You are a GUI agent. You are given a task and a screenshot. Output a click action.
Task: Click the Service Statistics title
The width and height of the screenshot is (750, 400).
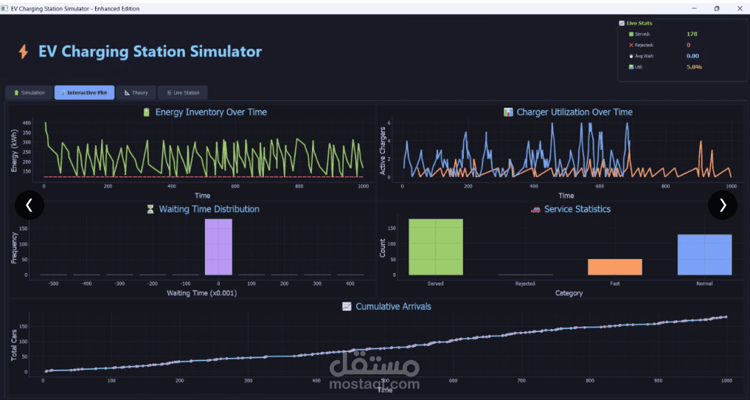pos(577,209)
